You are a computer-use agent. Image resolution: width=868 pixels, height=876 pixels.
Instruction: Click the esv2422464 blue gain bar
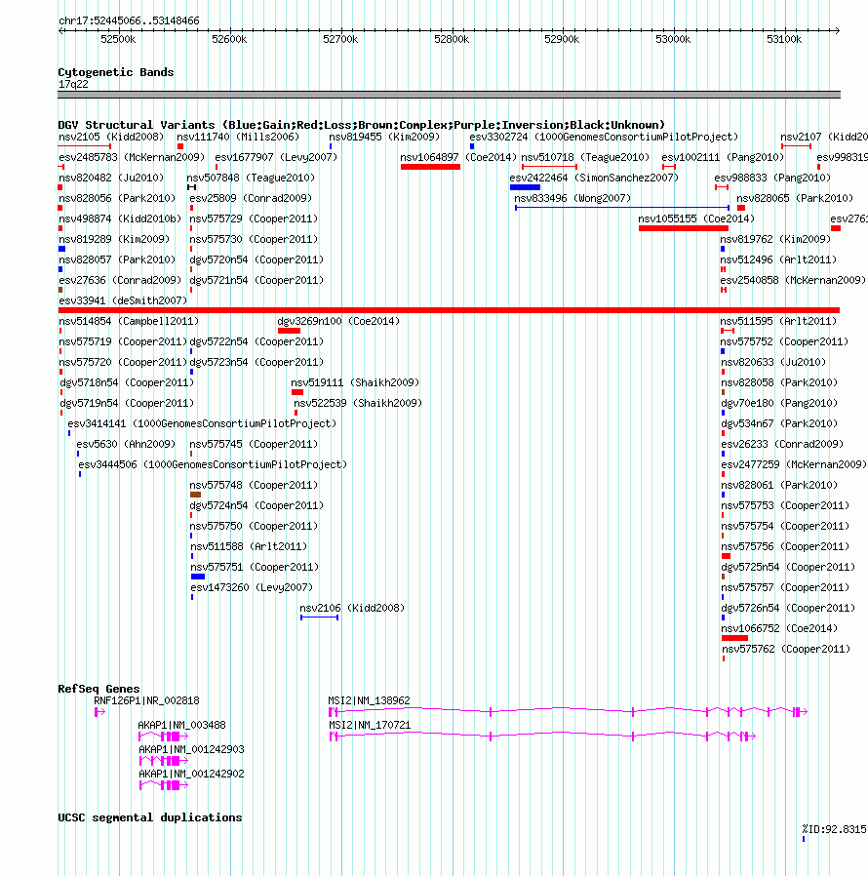(x=525, y=187)
